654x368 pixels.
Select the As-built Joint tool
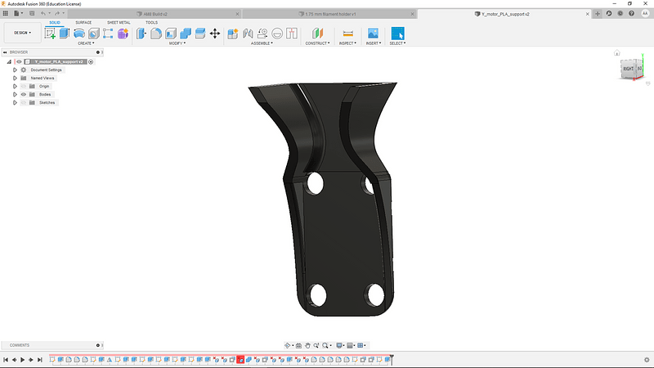[x=262, y=34]
